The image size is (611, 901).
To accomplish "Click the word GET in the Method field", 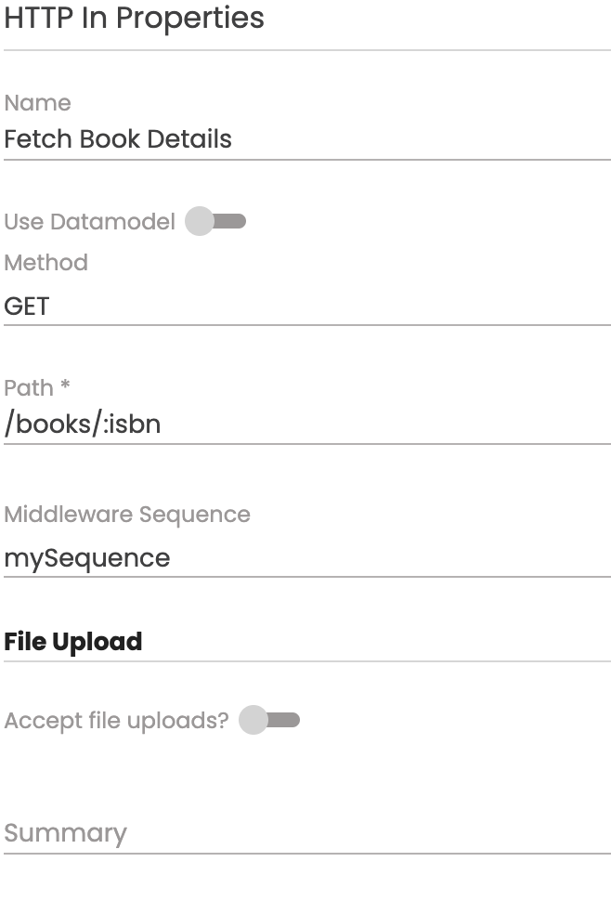I will coord(27,307).
